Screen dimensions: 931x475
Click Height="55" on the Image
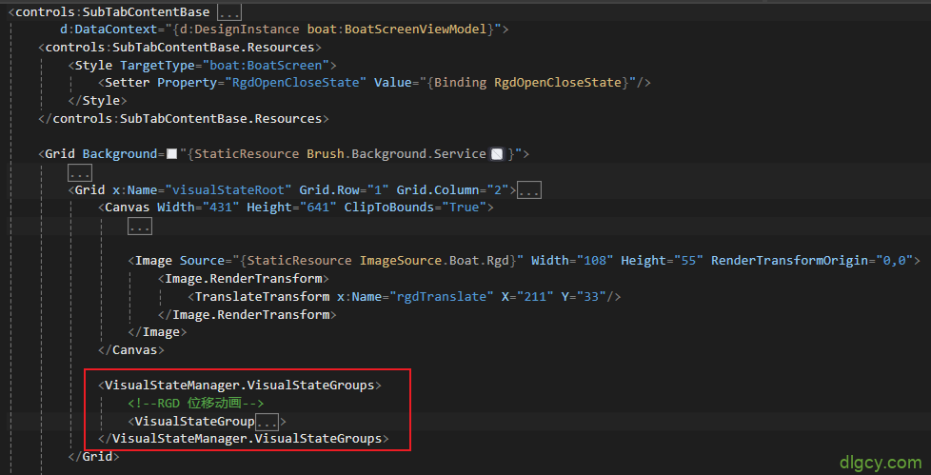point(662,261)
